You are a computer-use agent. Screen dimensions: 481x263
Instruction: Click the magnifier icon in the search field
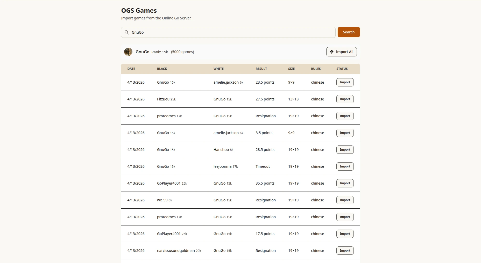coord(127,32)
